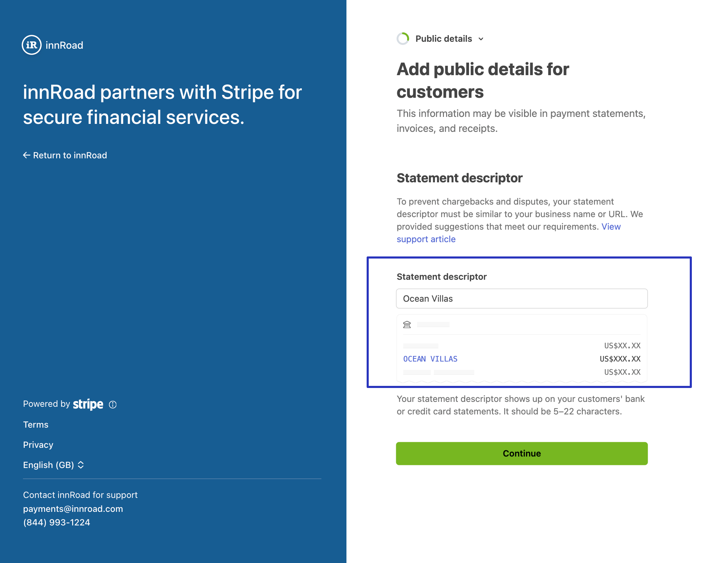711x563 pixels.
Task: Expand the Public details chevron
Action: tap(481, 39)
